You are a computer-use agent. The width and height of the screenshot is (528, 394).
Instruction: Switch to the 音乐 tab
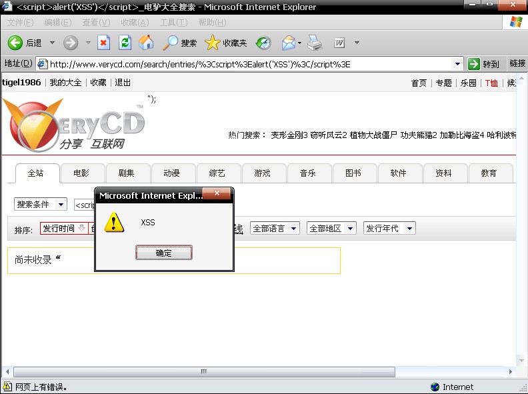tap(308, 173)
